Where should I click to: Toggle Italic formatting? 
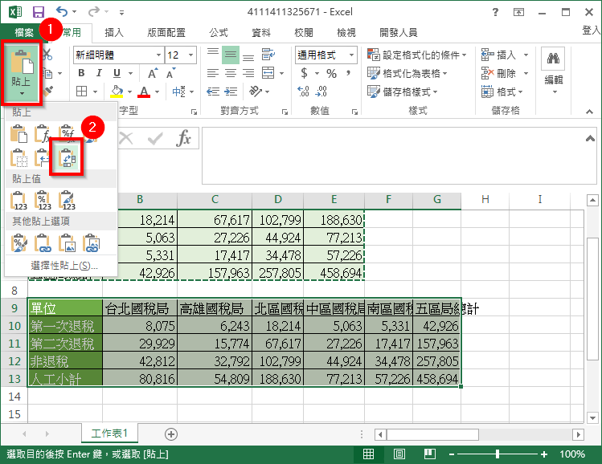[99, 73]
